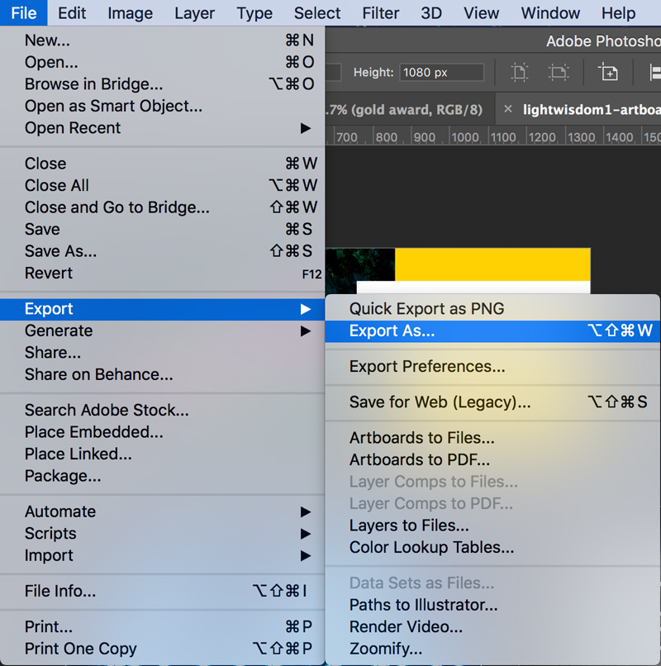The height and width of the screenshot is (666, 661).
Task: Select Open as Smart Object...
Action: pyautogui.click(x=162, y=107)
